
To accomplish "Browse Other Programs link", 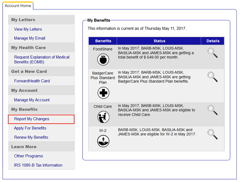I will pyautogui.click(x=28, y=156).
